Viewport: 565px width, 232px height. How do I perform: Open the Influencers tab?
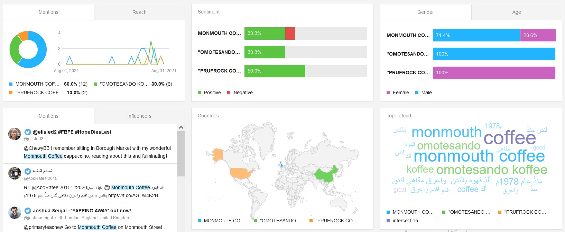point(139,116)
